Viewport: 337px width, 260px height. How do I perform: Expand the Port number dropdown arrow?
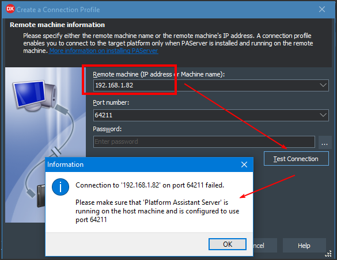tap(323, 115)
